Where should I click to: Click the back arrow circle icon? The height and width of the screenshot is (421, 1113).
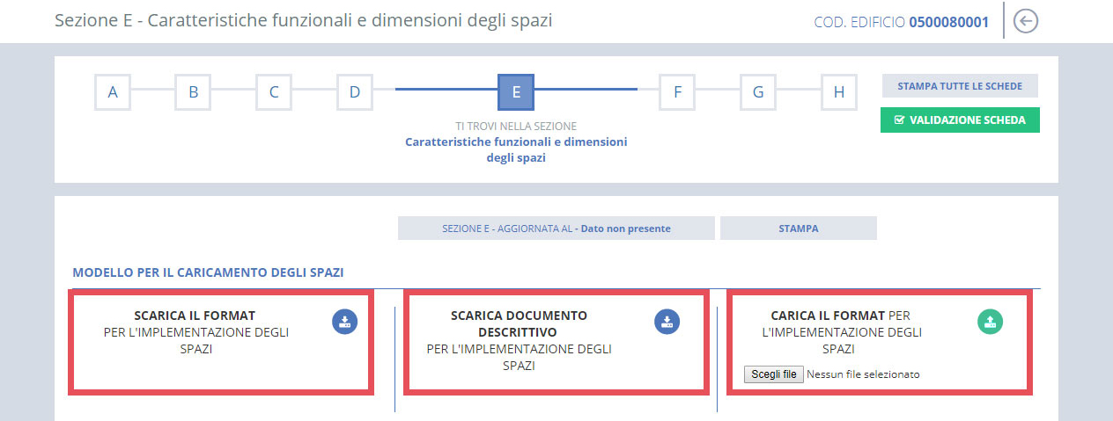pyautogui.click(x=1026, y=21)
